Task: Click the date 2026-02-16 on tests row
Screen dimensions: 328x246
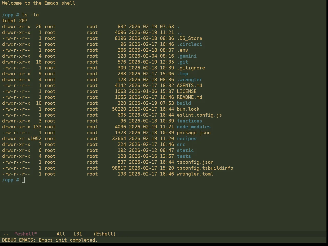Action: 143,156
